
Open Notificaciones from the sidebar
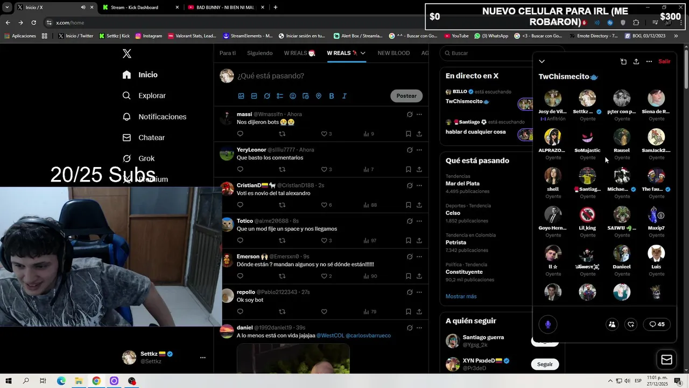click(x=154, y=116)
